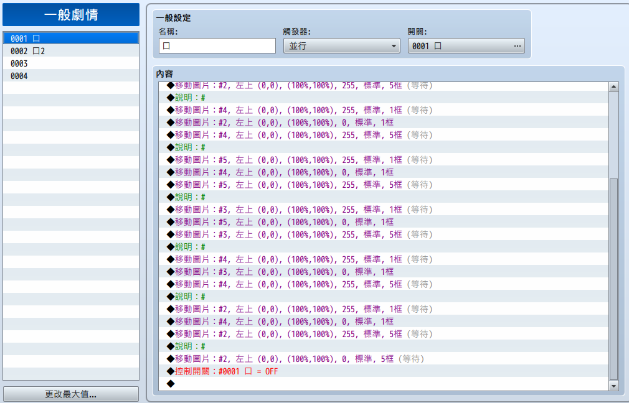Click the 更改最大值... button
The image size is (629, 403).
(71, 394)
